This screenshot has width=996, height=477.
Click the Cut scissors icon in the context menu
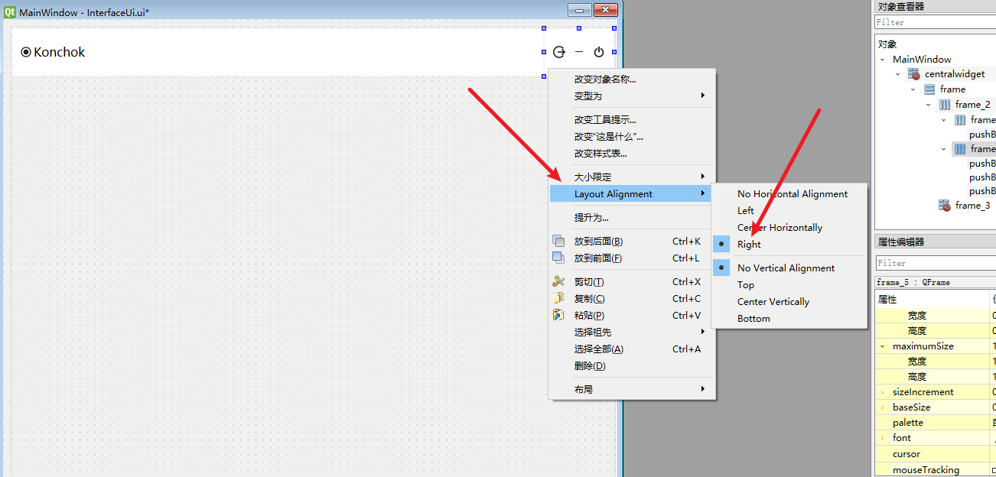tap(558, 281)
